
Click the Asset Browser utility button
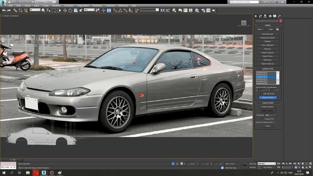click(x=268, y=34)
